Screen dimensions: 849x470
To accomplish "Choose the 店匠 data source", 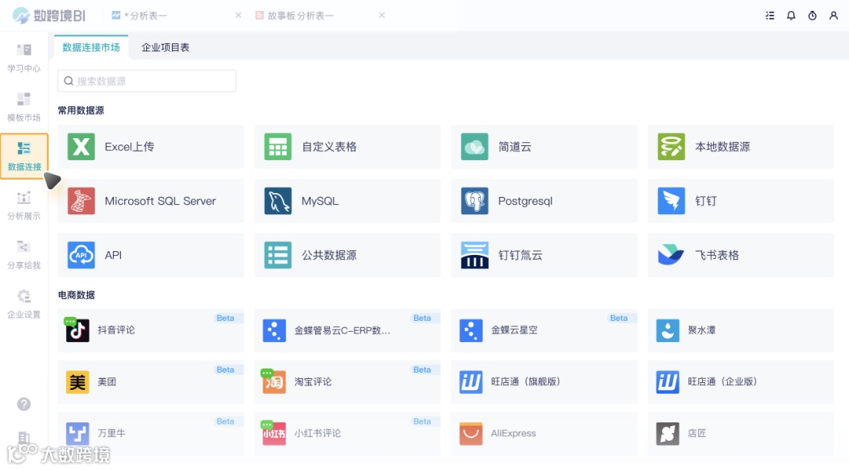I will pyautogui.click(x=741, y=433).
